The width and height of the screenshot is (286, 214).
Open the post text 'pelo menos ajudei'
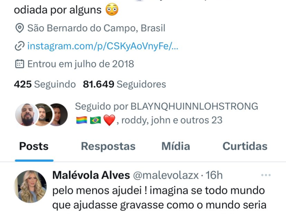pyautogui.click(x=159, y=198)
